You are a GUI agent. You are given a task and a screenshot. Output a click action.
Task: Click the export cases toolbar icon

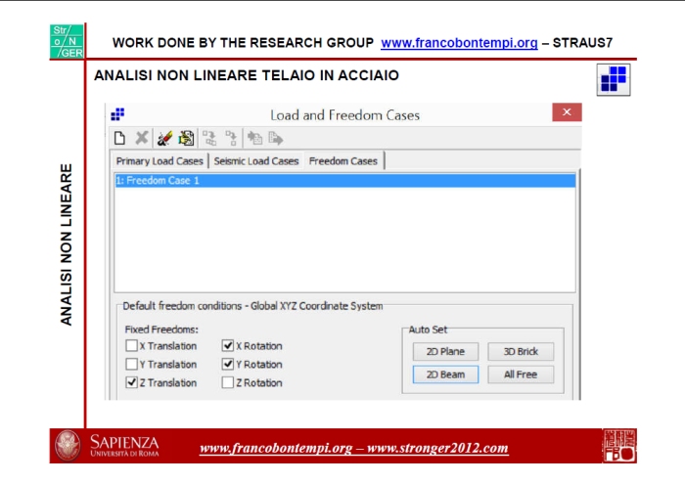tap(277, 139)
